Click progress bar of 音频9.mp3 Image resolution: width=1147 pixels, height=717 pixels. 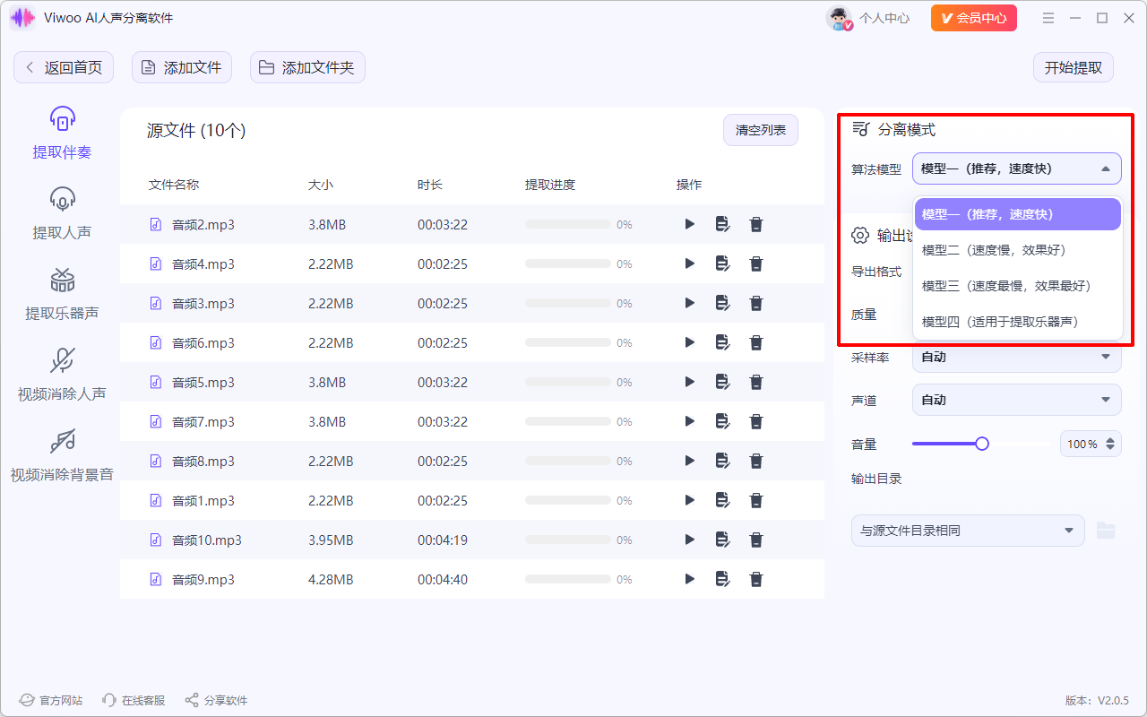(x=568, y=579)
